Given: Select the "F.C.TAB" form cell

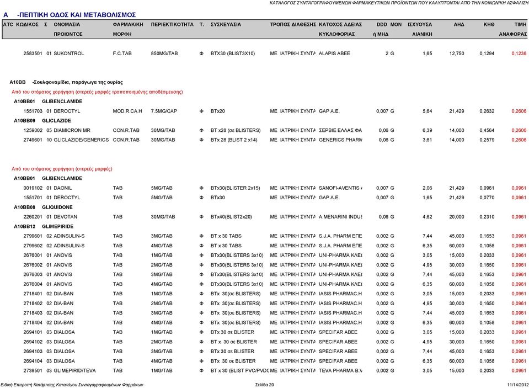Looking at the screenshot, I should point(122,54).
